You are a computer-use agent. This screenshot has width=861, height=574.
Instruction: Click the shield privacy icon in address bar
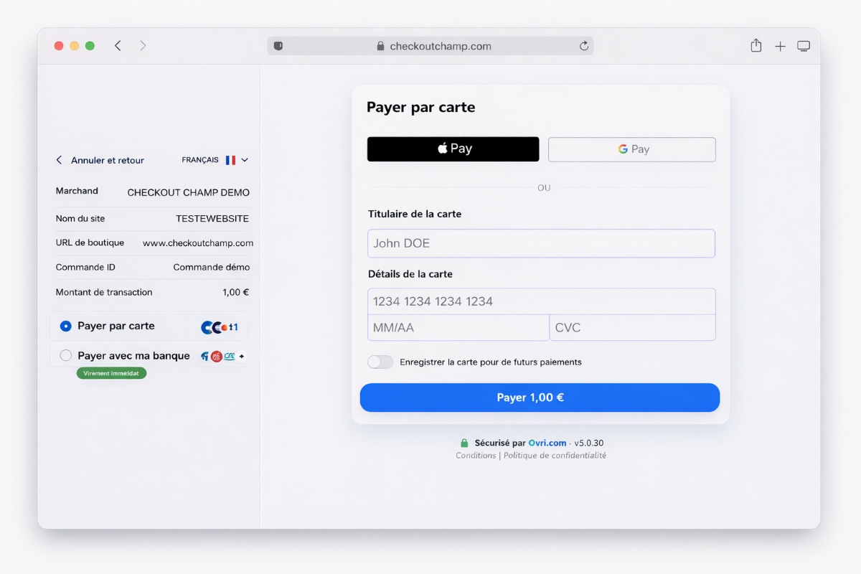coord(278,46)
